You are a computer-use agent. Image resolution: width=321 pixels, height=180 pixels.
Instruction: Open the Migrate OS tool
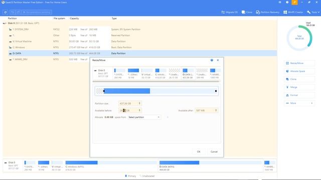coord(230,12)
